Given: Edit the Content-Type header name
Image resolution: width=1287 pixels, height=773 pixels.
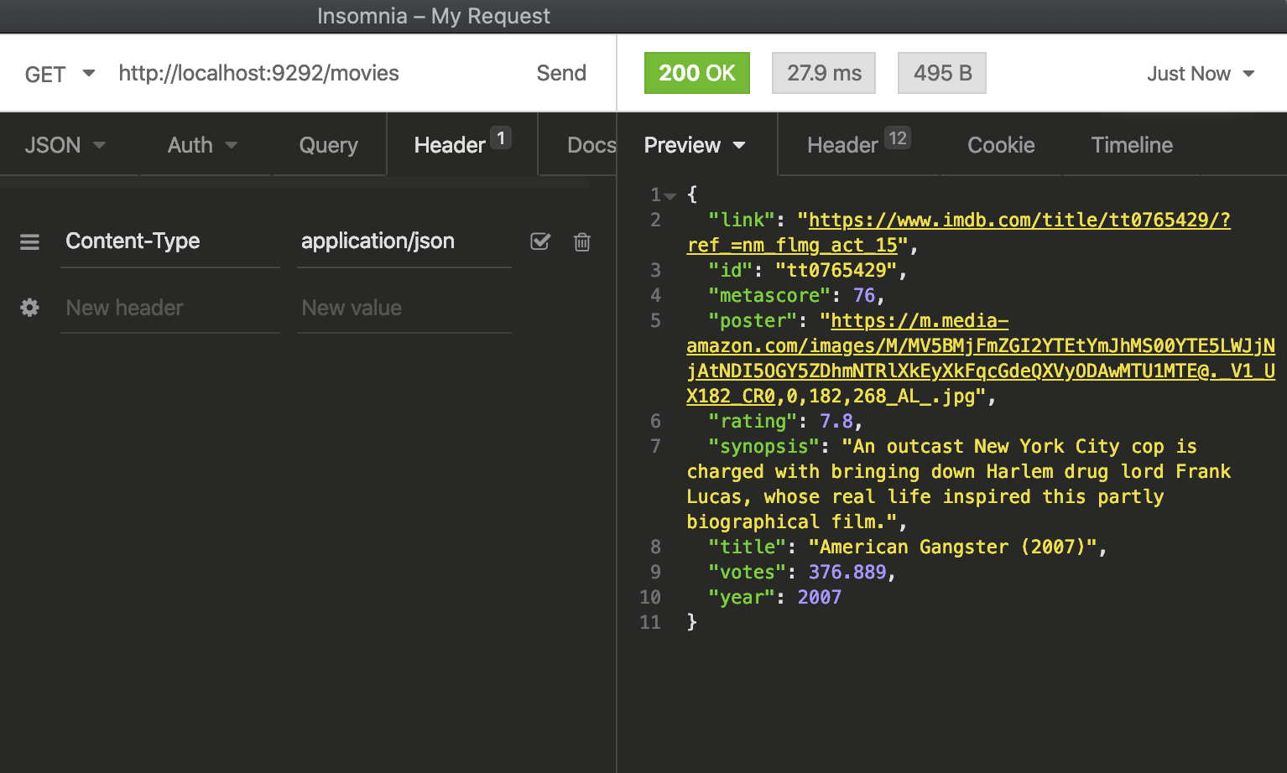Looking at the screenshot, I should click(169, 241).
